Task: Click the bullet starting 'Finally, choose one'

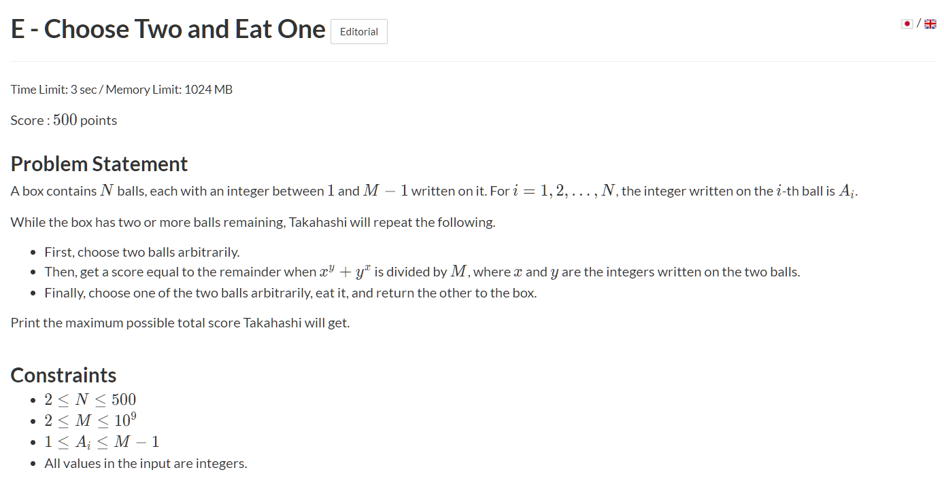Action: click(x=290, y=293)
